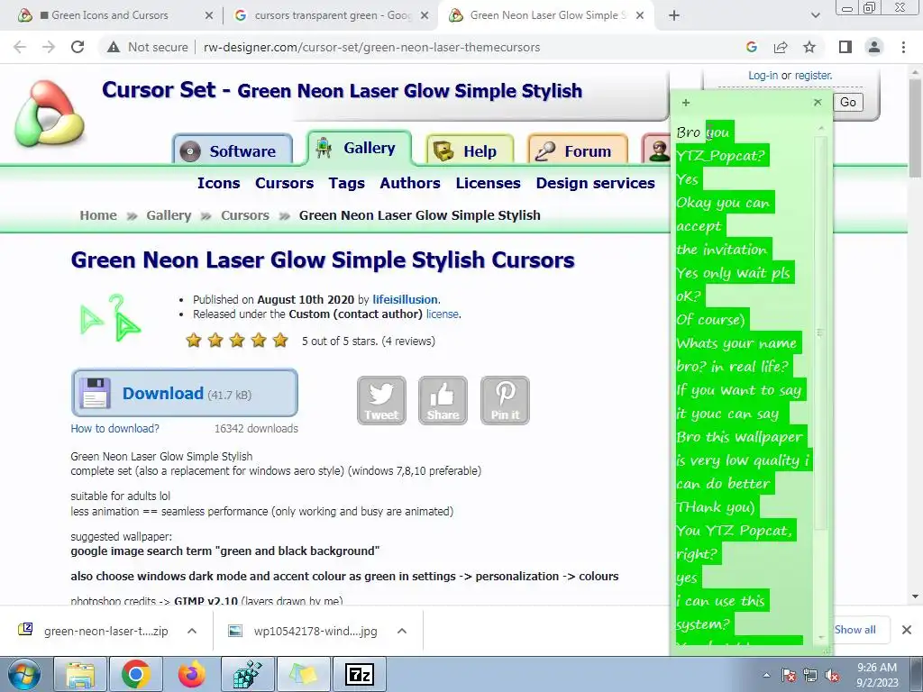The height and width of the screenshot is (692, 923).
Task: Close the downloads bar
Action: pyautogui.click(x=907, y=630)
